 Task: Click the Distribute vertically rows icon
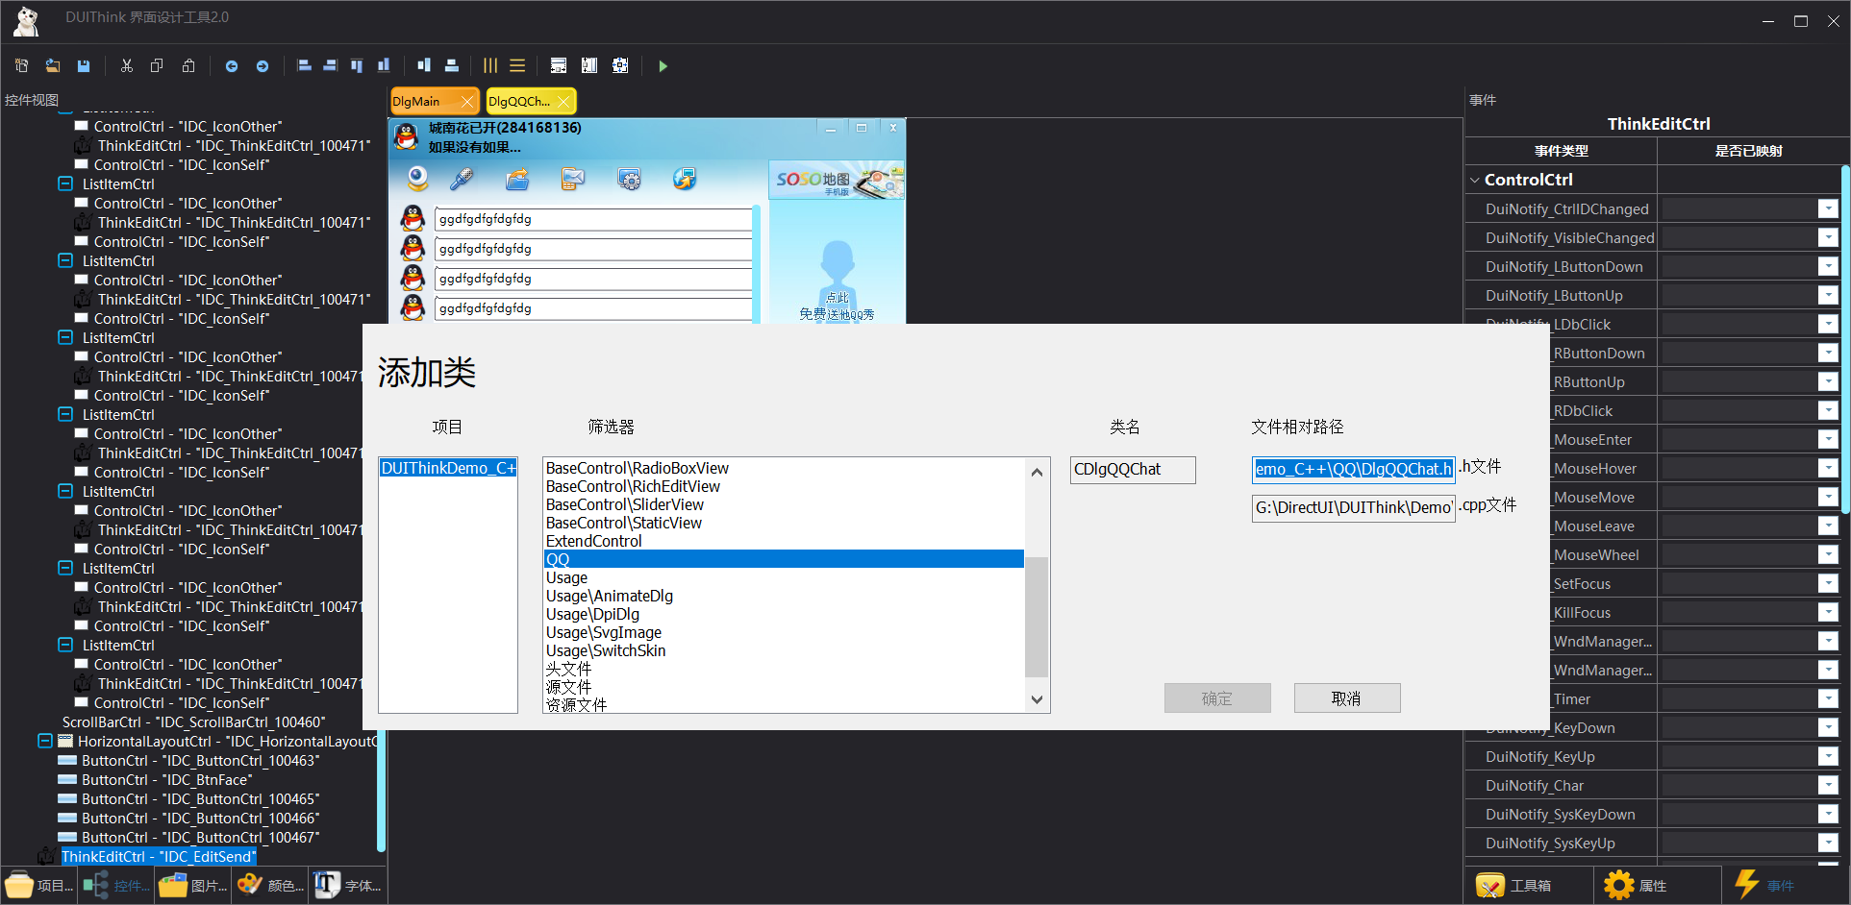coord(517,65)
